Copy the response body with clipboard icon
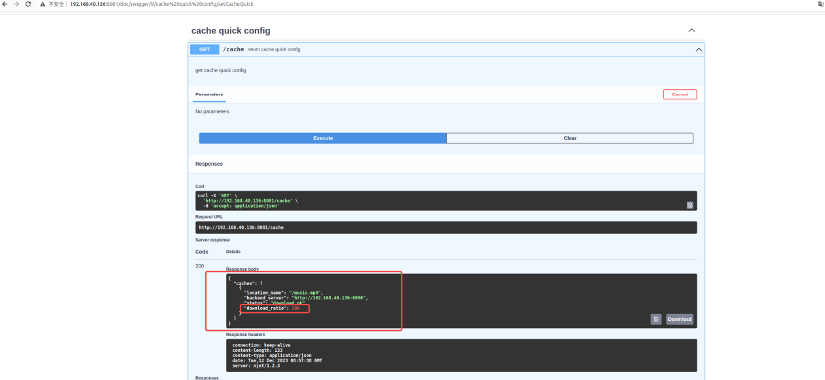The width and height of the screenshot is (825, 380). [x=656, y=319]
